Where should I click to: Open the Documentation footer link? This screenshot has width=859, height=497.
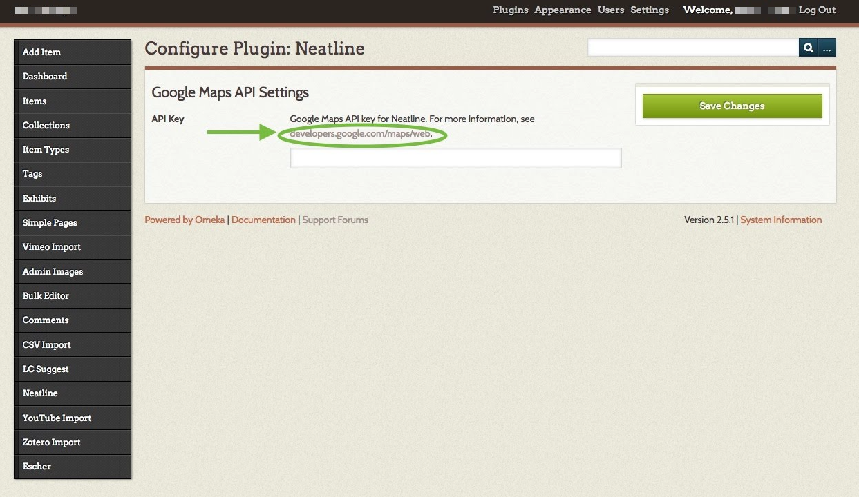click(x=263, y=220)
